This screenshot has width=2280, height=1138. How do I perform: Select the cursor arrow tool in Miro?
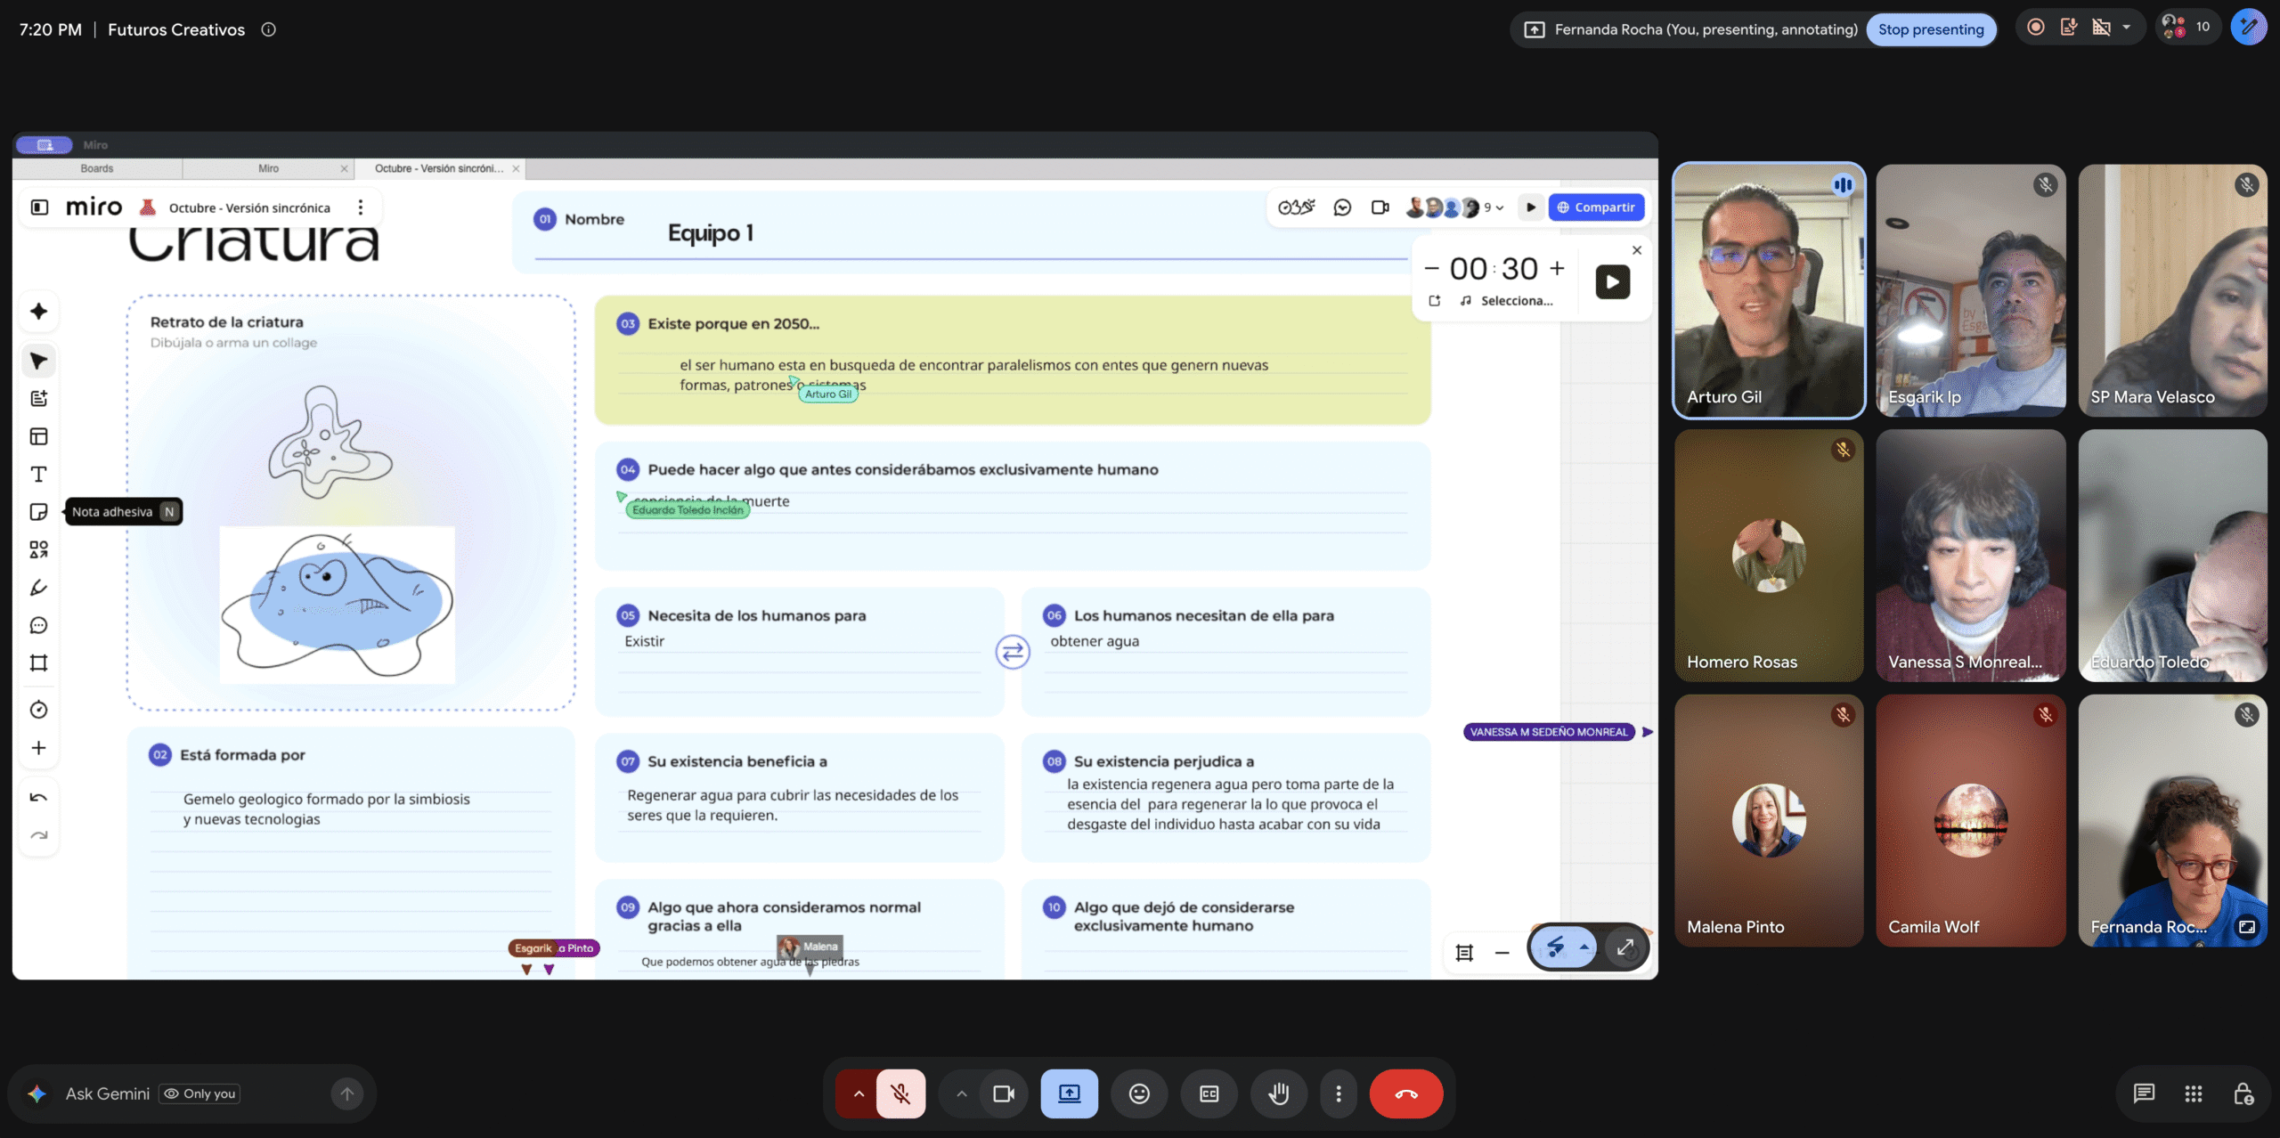click(x=38, y=361)
